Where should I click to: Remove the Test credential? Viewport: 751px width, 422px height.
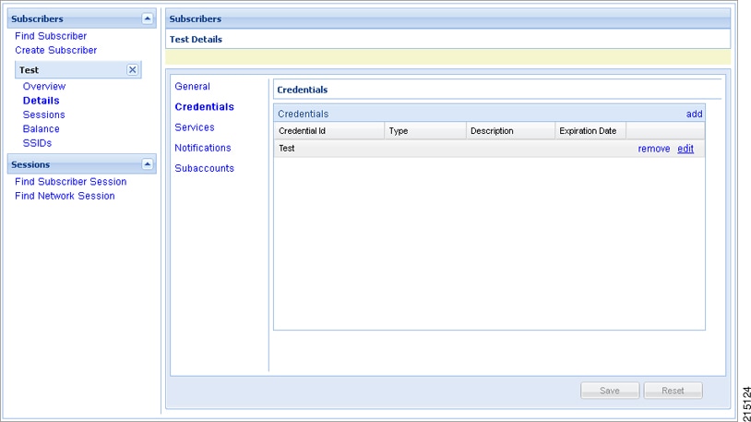pyautogui.click(x=654, y=149)
